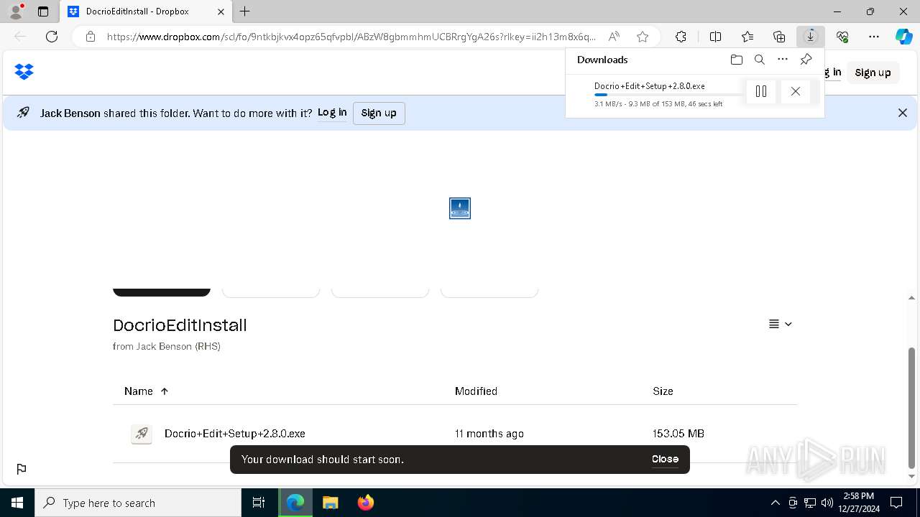Open the downloads folder
The height and width of the screenshot is (517, 920).
[736, 60]
